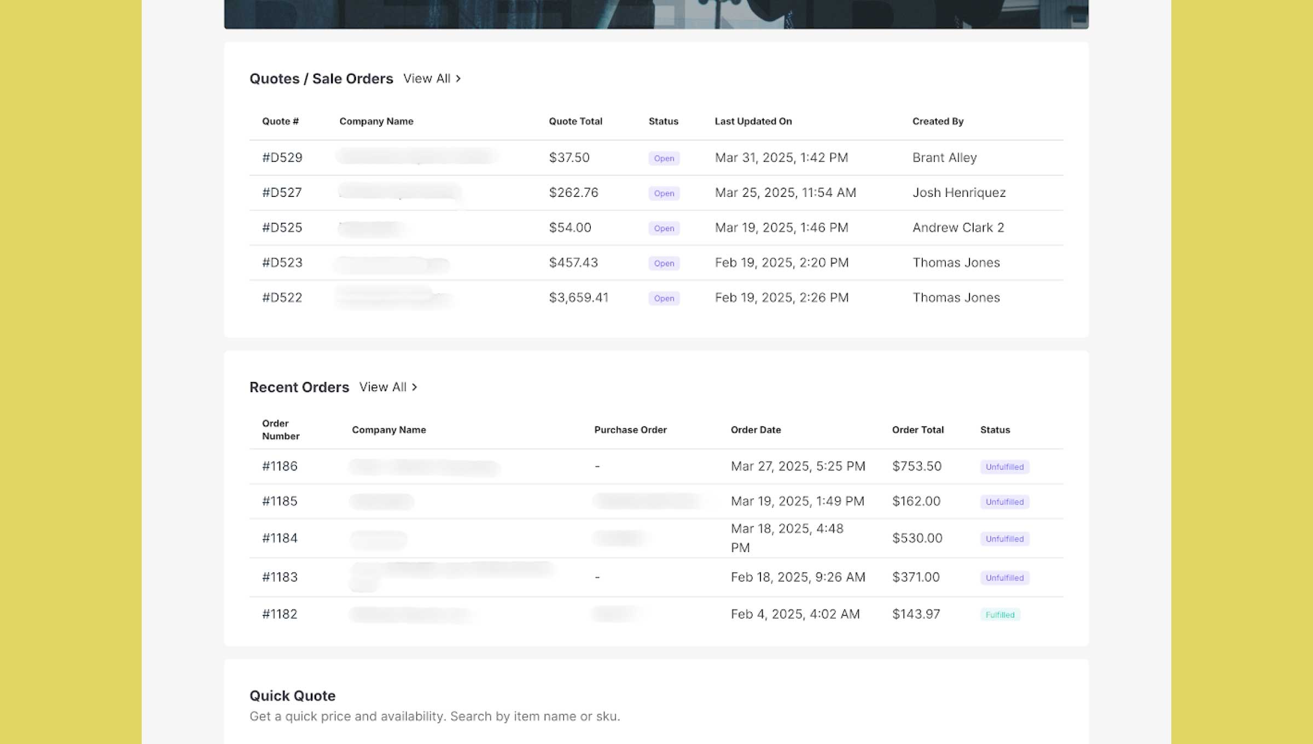
Task: Open quote #D523 from Thomas Jones
Action: (282, 263)
